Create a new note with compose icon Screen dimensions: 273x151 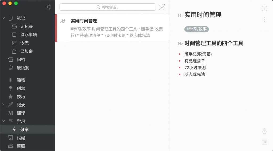[162, 7]
